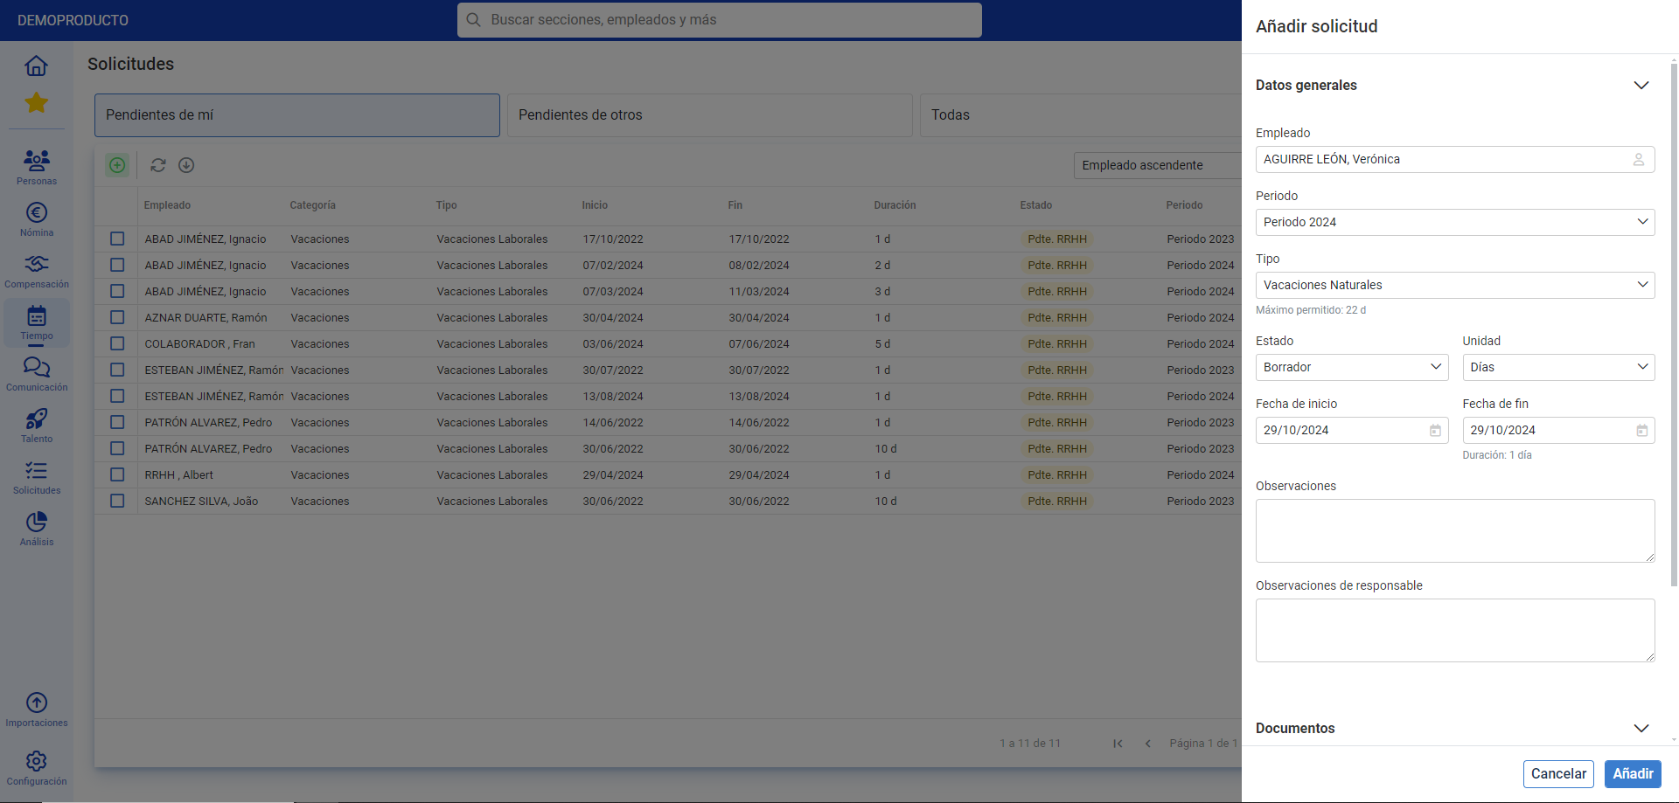1679x803 pixels.
Task: Click Observaciones de responsable text area
Action: coord(1455,630)
